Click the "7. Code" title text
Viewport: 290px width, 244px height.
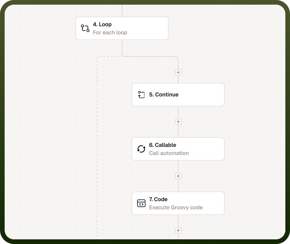158,199
